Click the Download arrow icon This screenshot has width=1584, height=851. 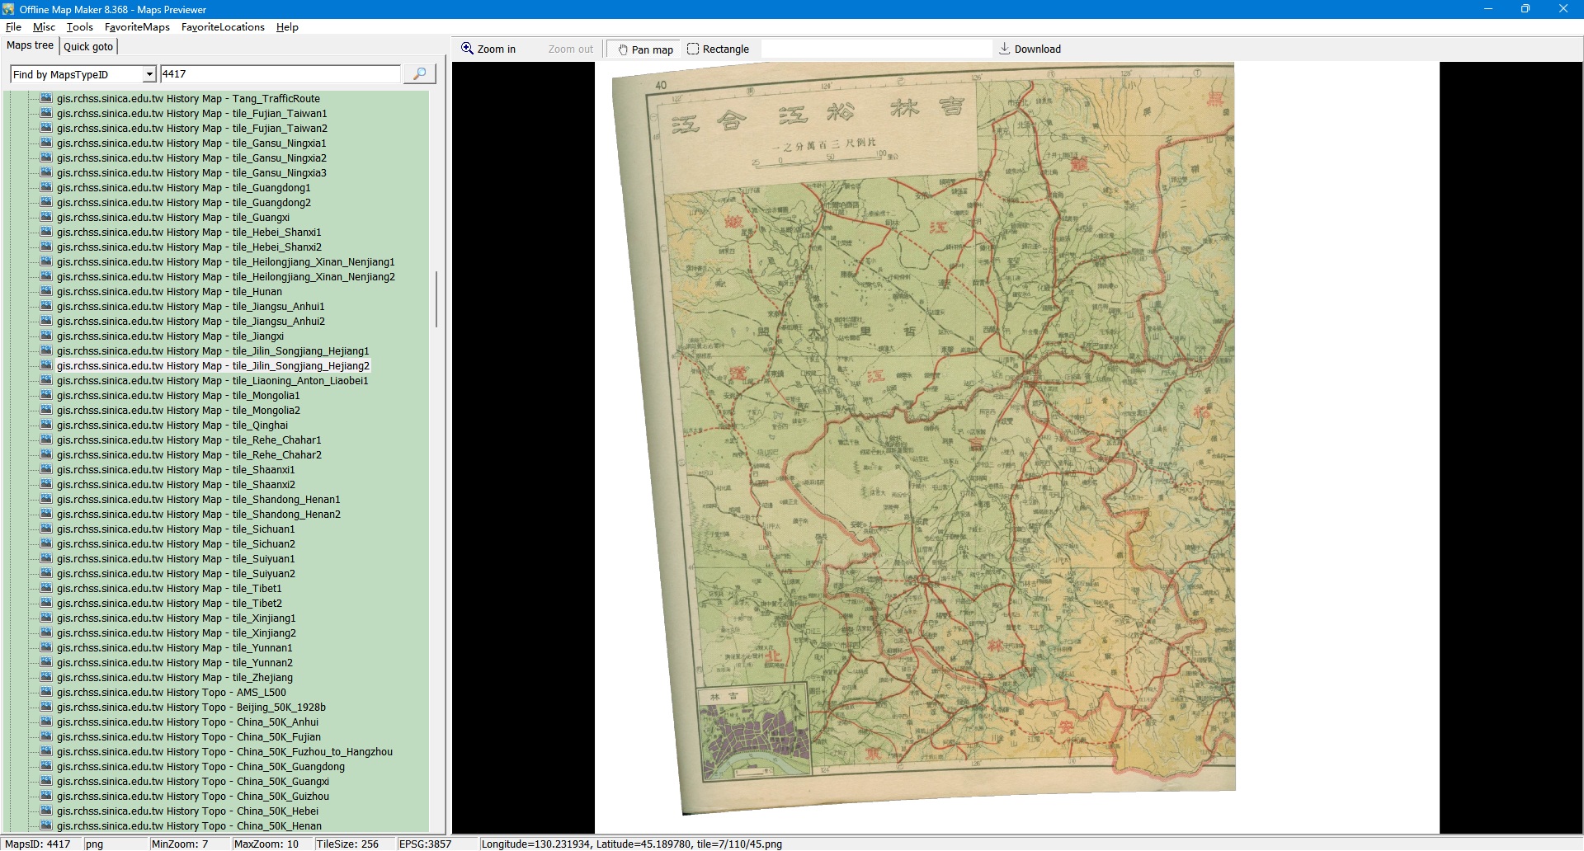(x=1004, y=49)
